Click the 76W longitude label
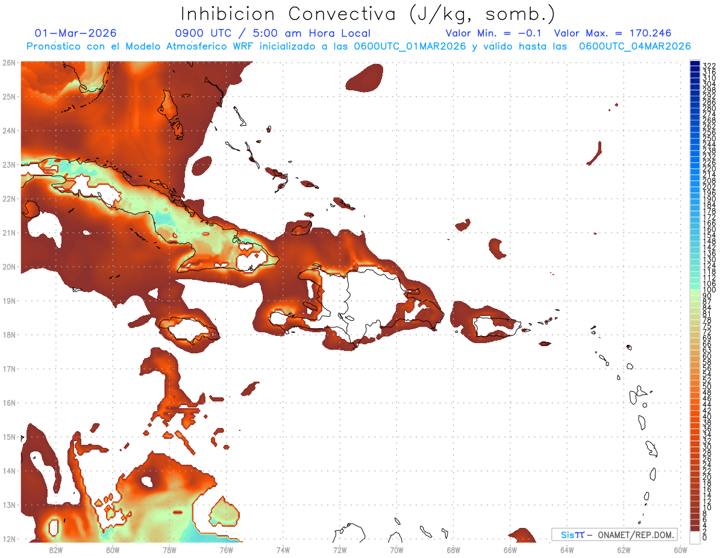Screen dimensions: 723x558 pyautogui.click(x=226, y=549)
